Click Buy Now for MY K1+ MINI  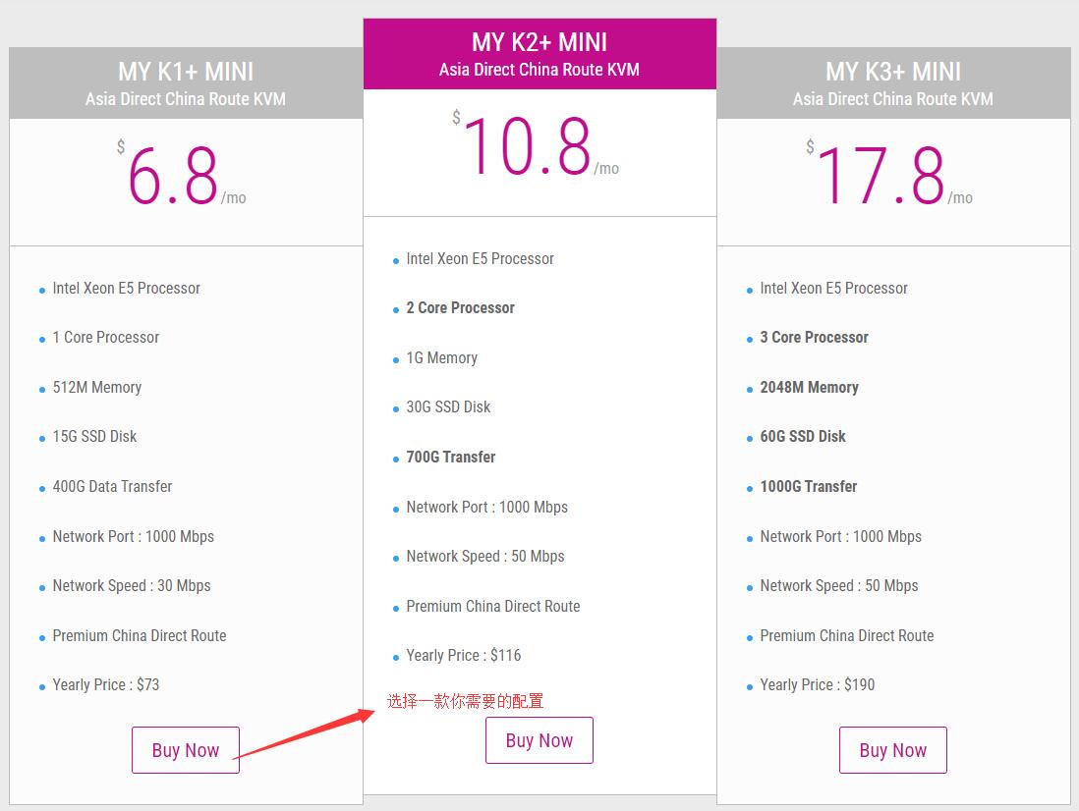coord(186,750)
